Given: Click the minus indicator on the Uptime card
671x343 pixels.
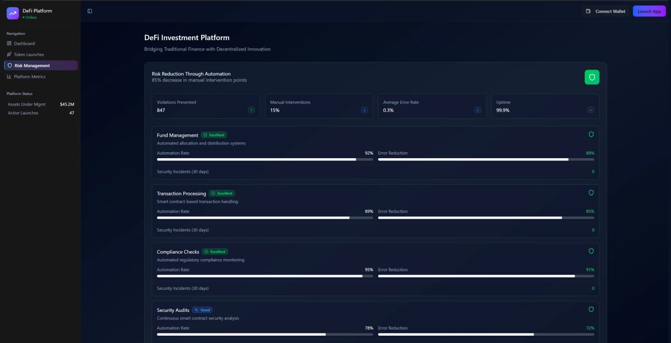Looking at the screenshot, I should pos(591,110).
